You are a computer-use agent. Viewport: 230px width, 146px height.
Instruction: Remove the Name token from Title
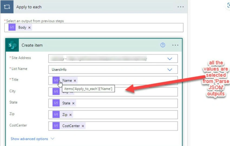(x=75, y=81)
